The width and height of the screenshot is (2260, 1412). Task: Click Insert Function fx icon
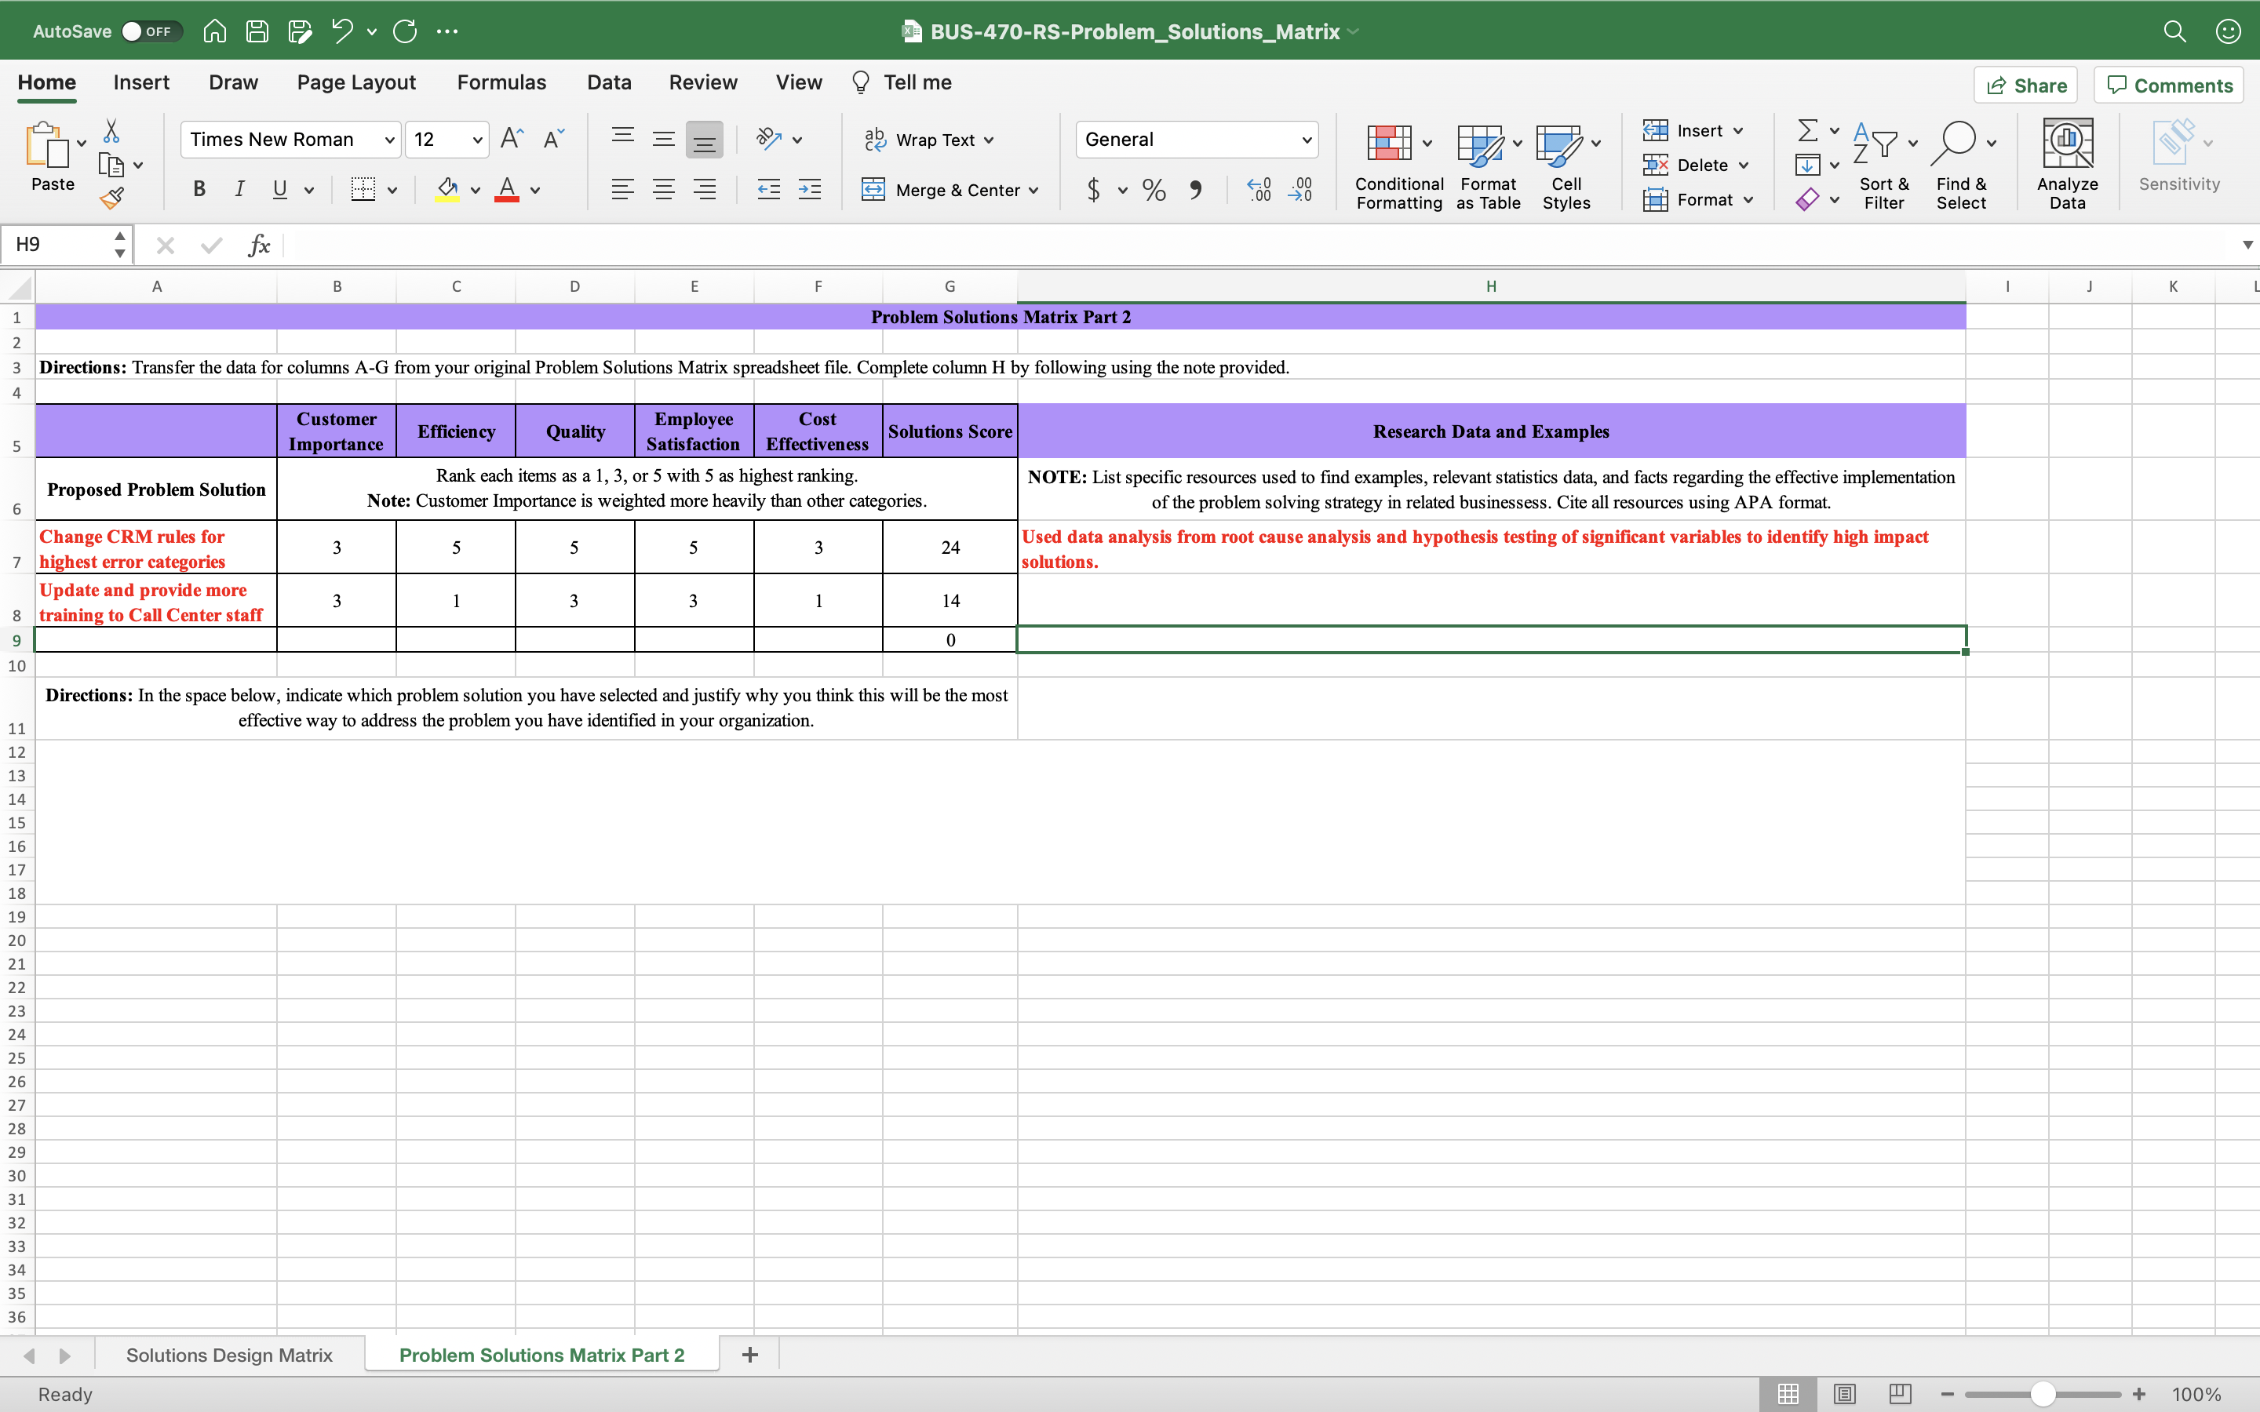(x=259, y=246)
